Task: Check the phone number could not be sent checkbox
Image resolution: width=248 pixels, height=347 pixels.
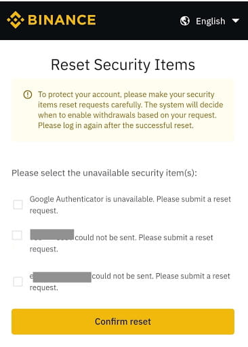Action: 17,235
